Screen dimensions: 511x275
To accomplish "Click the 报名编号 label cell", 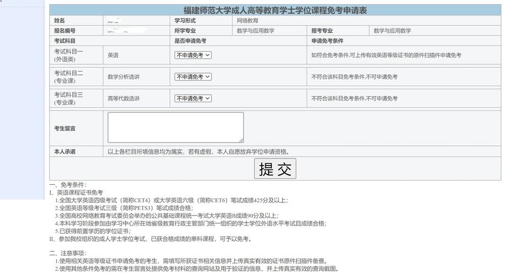I will click(x=76, y=31).
